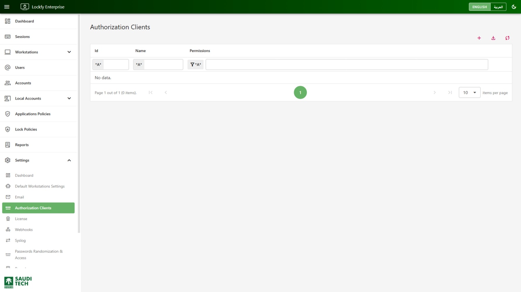Open the Id filter mode selector
The image size is (521, 292).
[98, 65]
